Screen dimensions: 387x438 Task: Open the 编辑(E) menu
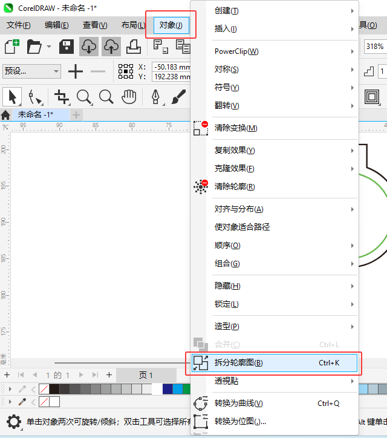pos(57,25)
